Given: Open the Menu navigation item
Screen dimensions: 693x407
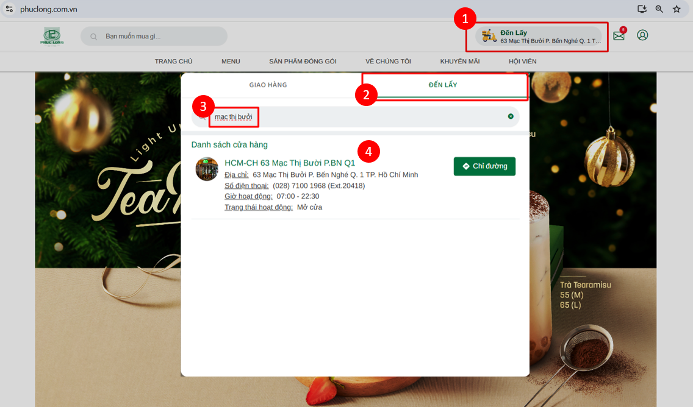Looking at the screenshot, I should 231,62.
